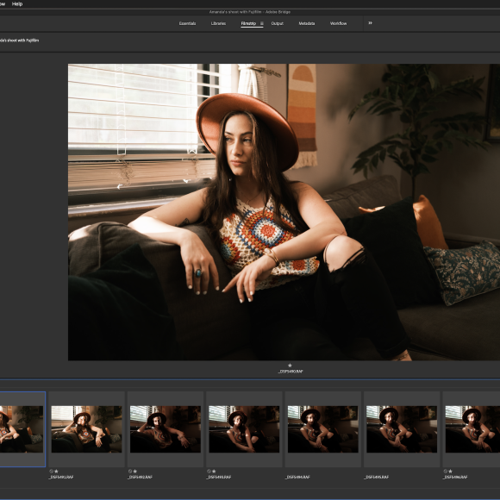Select the _DSF5496.RAF thumbnail
Screen dimensions: 500x500
coord(472,429)
